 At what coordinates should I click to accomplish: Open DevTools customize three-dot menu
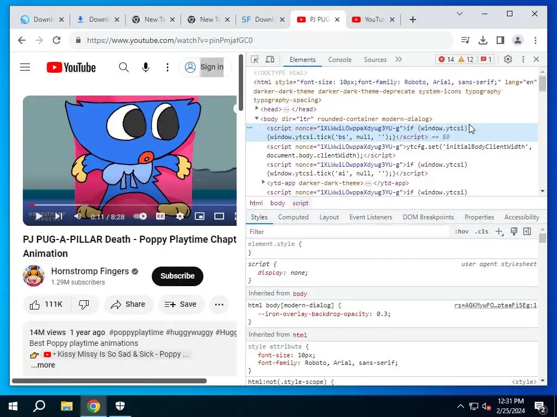[523, 59]
